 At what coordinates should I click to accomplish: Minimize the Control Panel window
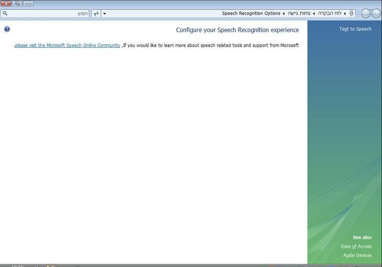(x=29, y=4)
